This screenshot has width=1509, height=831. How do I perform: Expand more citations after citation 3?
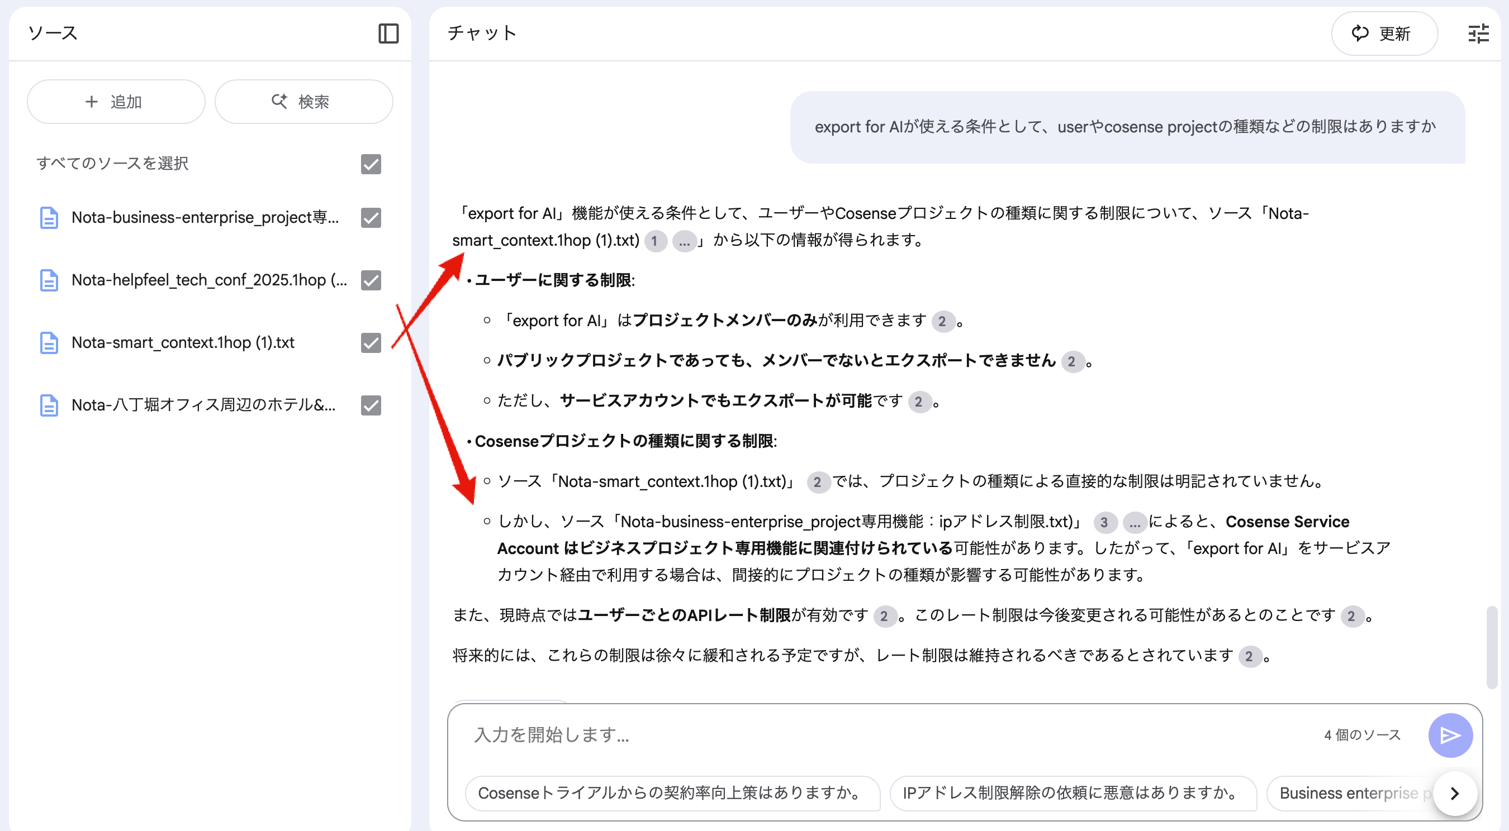pyautogui.click(x=1134, y=522)
